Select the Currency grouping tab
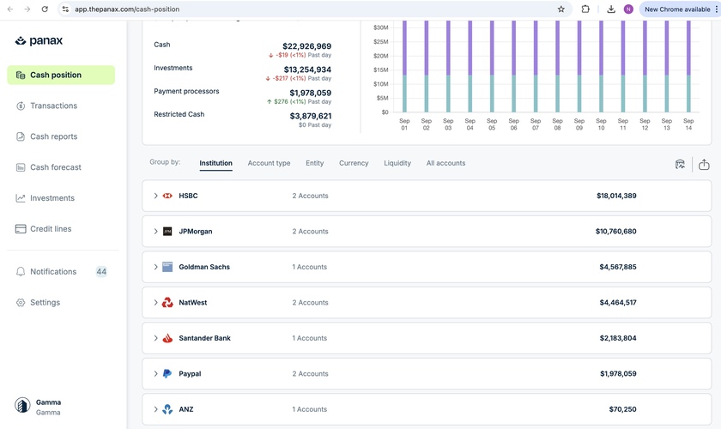The width and height of the screenshot is (721, 429). (354, 163)
